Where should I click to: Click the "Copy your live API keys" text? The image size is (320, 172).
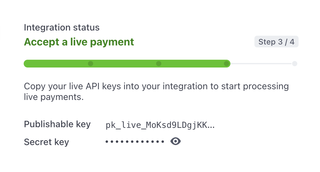pos(68,87)
